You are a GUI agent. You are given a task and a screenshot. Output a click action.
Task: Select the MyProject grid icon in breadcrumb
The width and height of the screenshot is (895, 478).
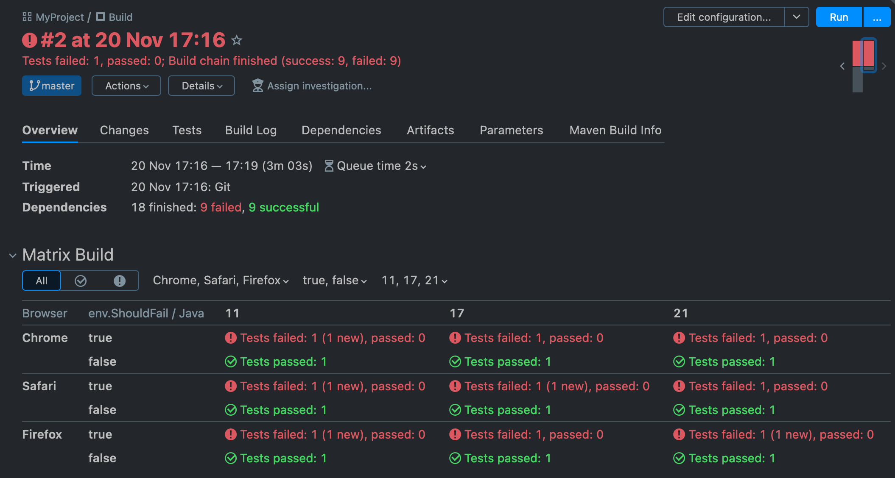pyautogui.click(x=27, y=17)
